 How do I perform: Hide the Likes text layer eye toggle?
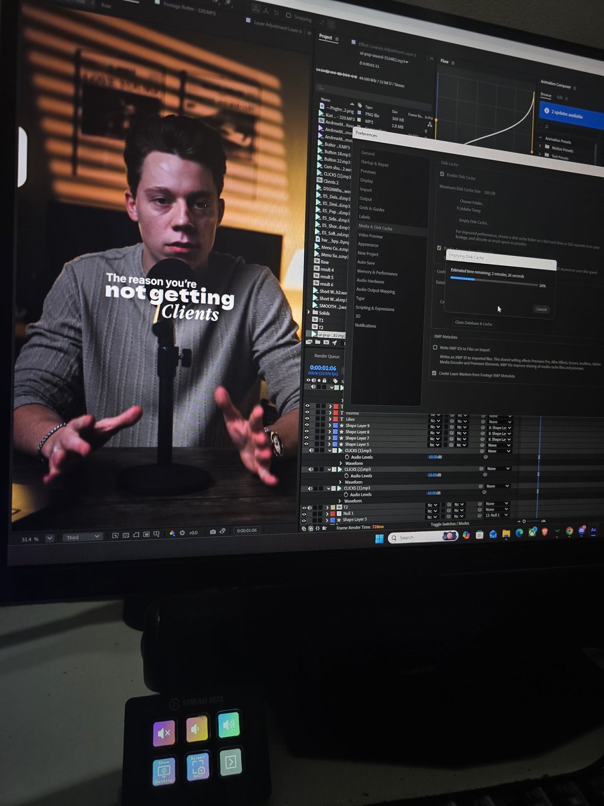click(x=307, y=419)
